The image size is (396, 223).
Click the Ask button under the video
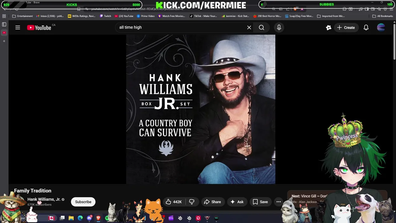coord(237,202)
